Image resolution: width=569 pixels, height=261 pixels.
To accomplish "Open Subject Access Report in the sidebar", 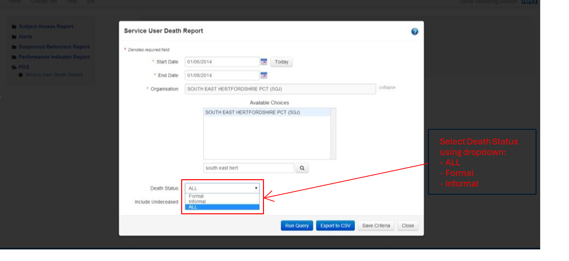I will coord(46,26).
